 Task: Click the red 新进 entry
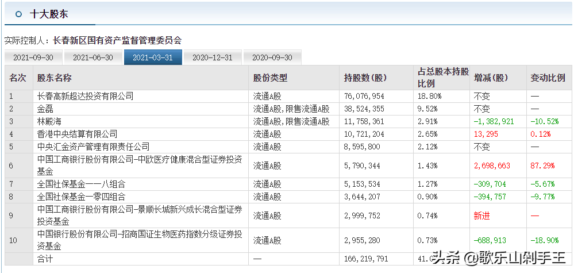click(481, 216)
